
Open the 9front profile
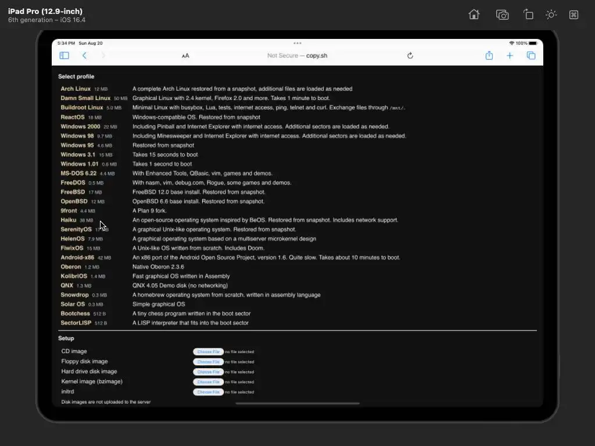coord(69,210)
